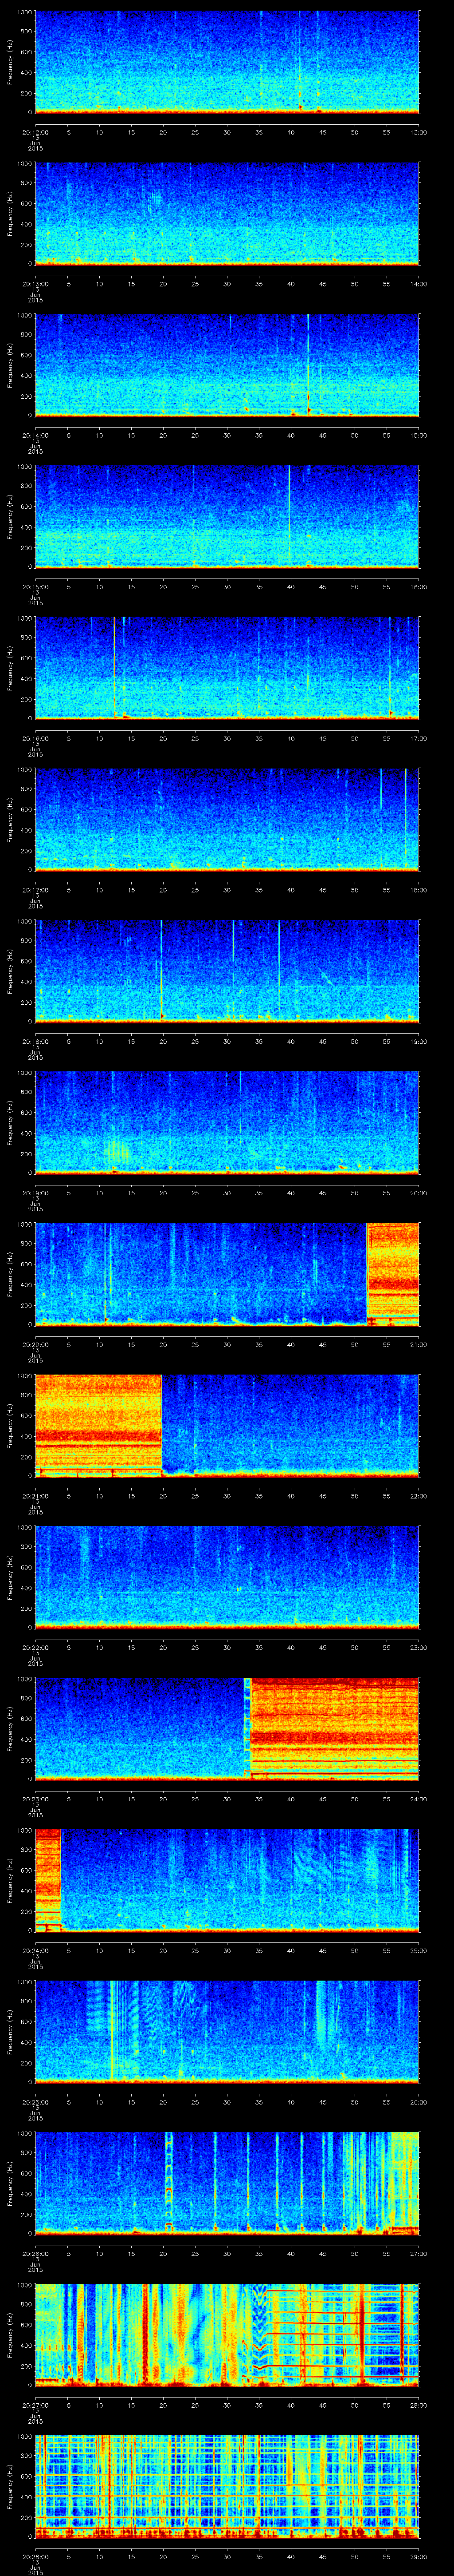
Task: Click the 20:18:00 start time label
Action: pos(35,1041)
